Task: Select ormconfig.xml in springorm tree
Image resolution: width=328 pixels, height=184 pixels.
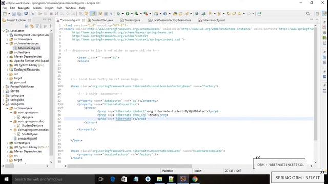Action: click(27, 139)
